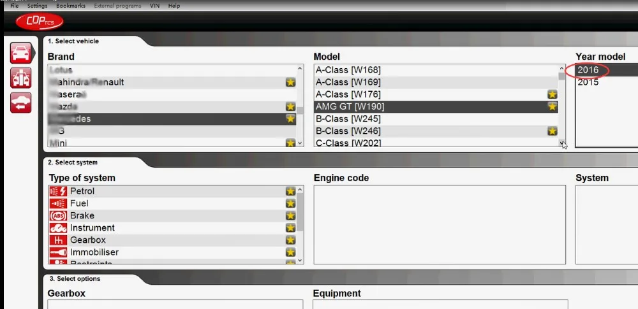Toggle bookmark star for B-Class [W246]
This screenshot has width=638, height=309.
pyautogui.click(x=552, y=131)
